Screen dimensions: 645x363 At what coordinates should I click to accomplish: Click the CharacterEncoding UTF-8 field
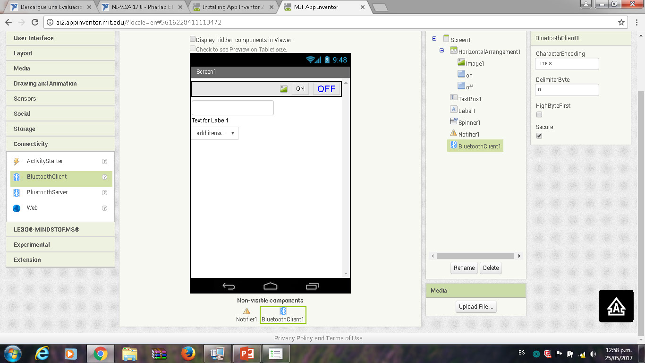pyautogui.click(x=567, y=64)
